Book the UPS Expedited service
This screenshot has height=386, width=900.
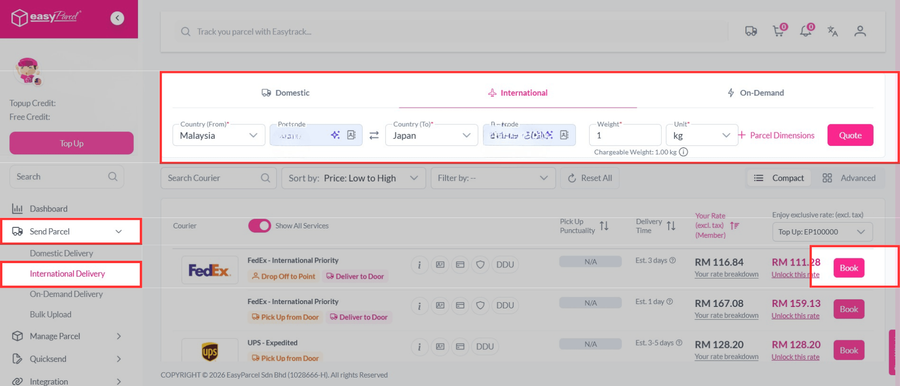[x=849, y=350]
